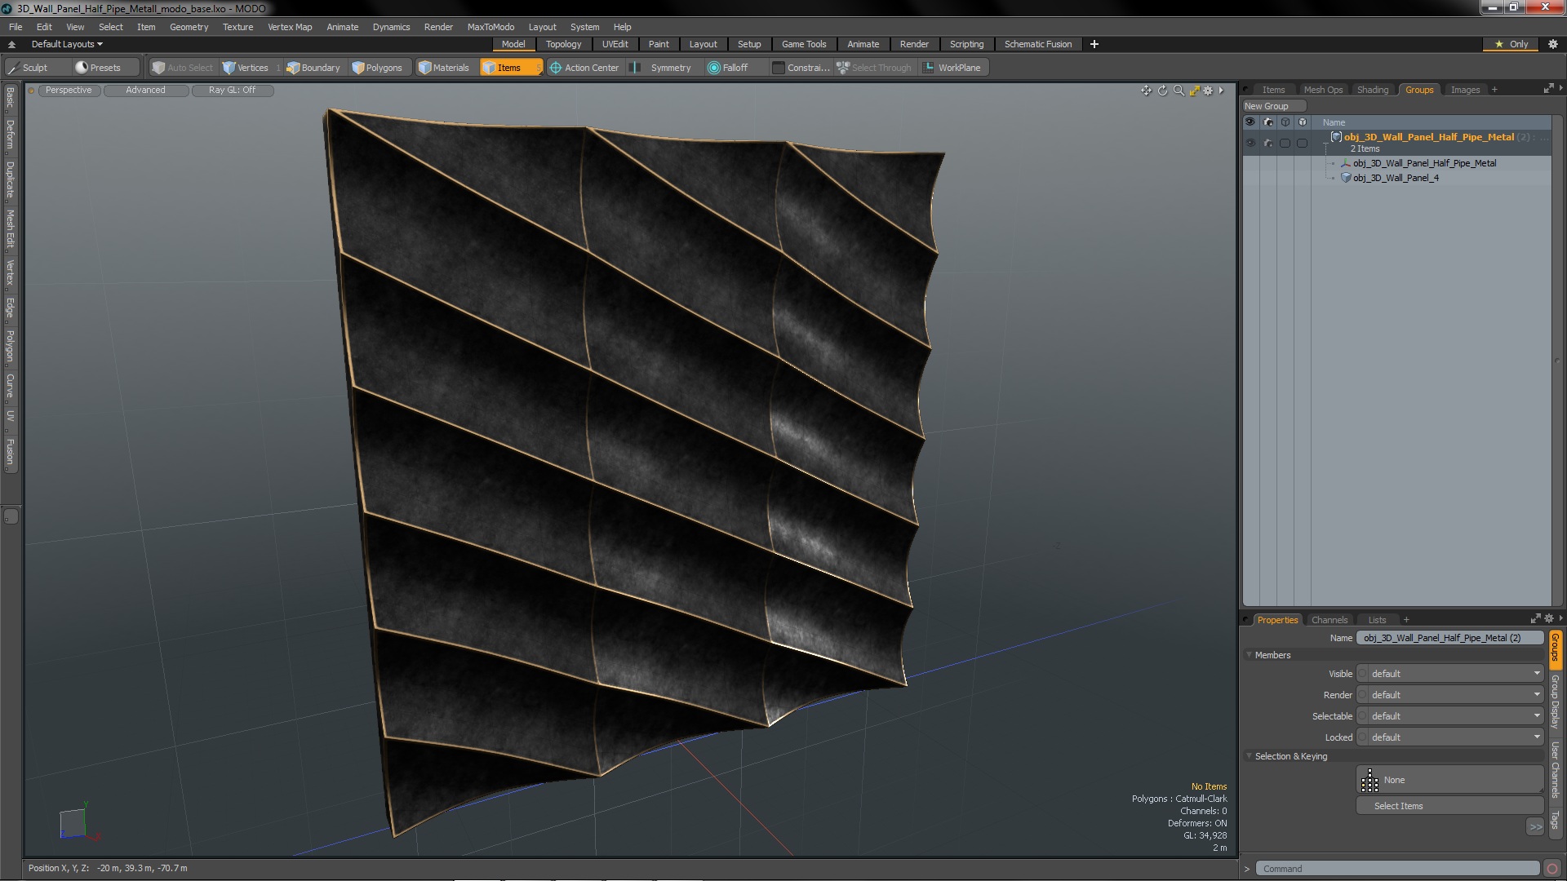Open the Default Layouts dropdown
Screen dimensions: 1567x881
[67, 44]
